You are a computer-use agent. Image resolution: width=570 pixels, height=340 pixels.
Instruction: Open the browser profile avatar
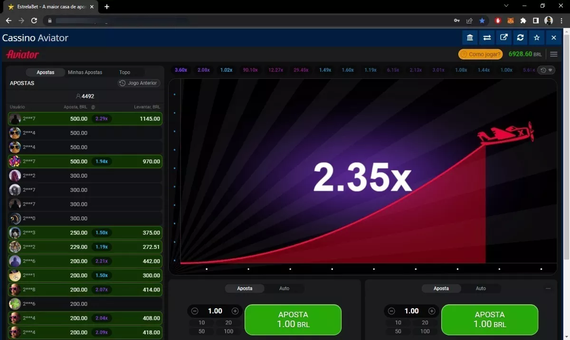click(549, 20)
